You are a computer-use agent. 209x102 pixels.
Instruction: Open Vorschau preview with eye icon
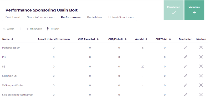[194, 10]
